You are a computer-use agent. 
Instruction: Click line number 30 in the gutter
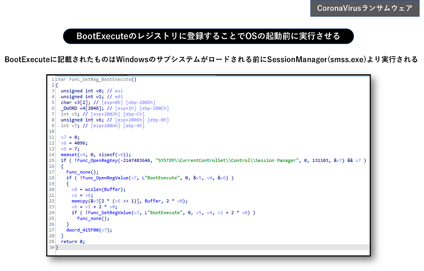tap(51, 247)
